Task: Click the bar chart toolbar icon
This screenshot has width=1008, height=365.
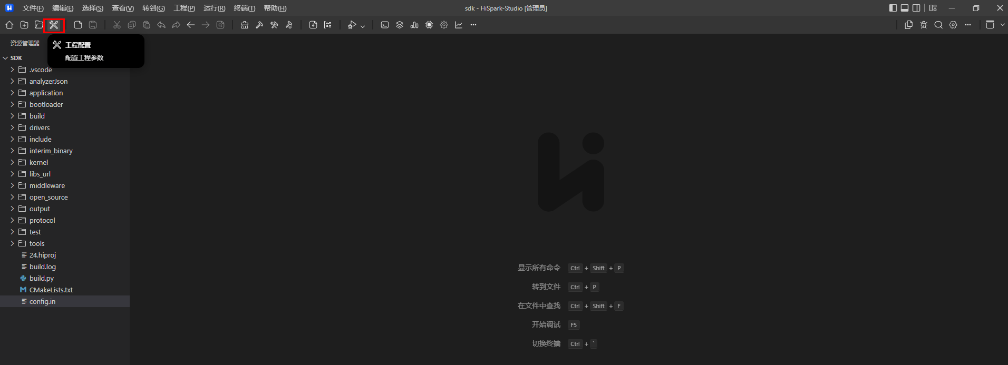Action: (414, 25)
